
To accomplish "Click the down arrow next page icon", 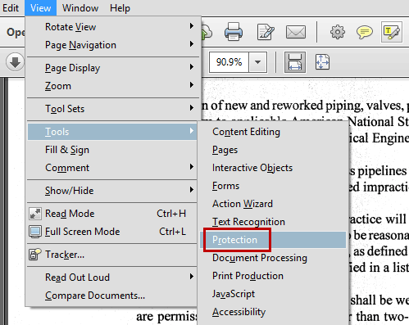I will click(16, 62).
